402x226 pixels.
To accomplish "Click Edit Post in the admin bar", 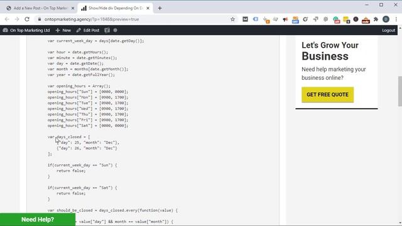I will [x=88, y=30].
